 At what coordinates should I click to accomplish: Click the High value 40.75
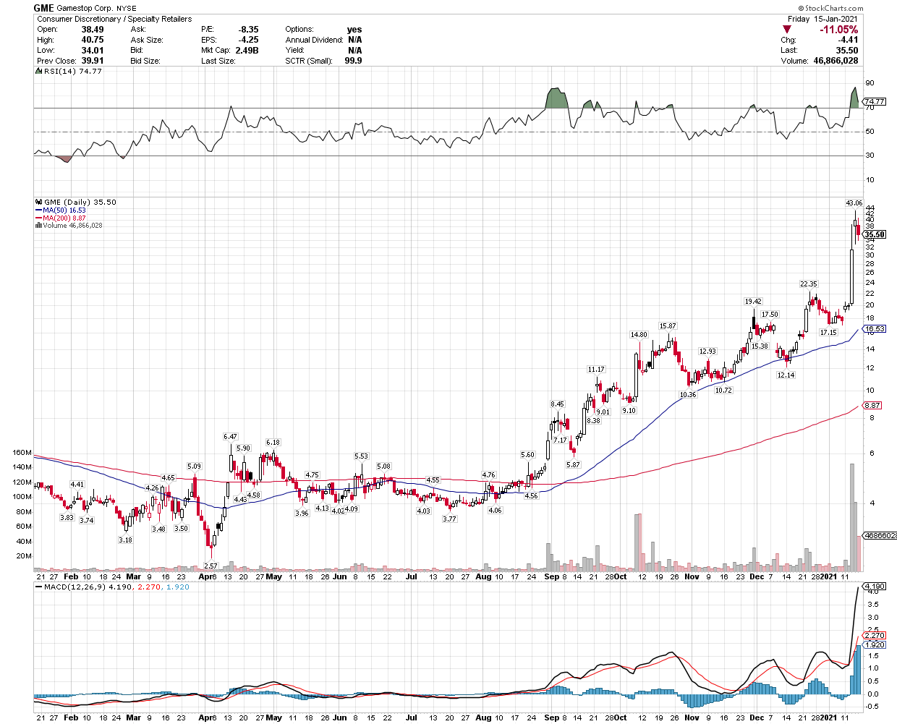[93, 40]
